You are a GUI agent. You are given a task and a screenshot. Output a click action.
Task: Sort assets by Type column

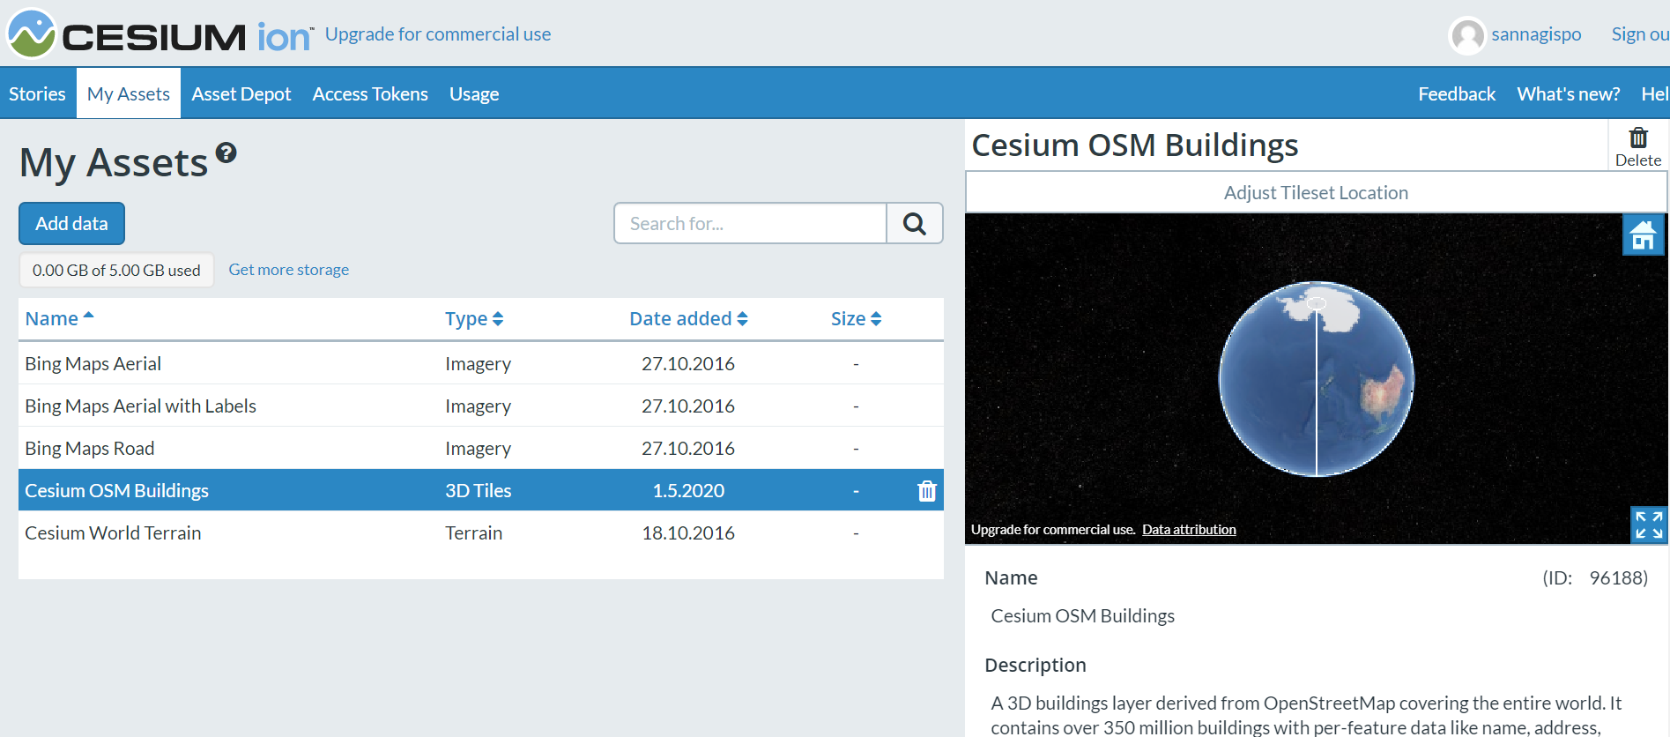474,319
